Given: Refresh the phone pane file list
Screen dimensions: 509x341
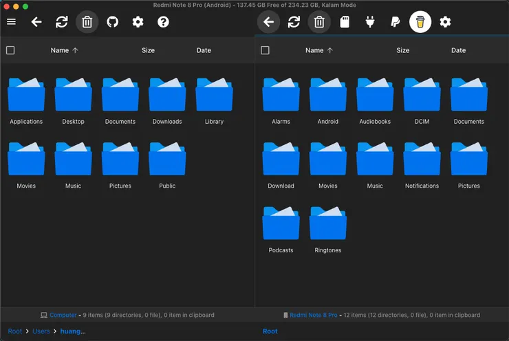Looking at the screenshot, I should (x=294, y=22).
